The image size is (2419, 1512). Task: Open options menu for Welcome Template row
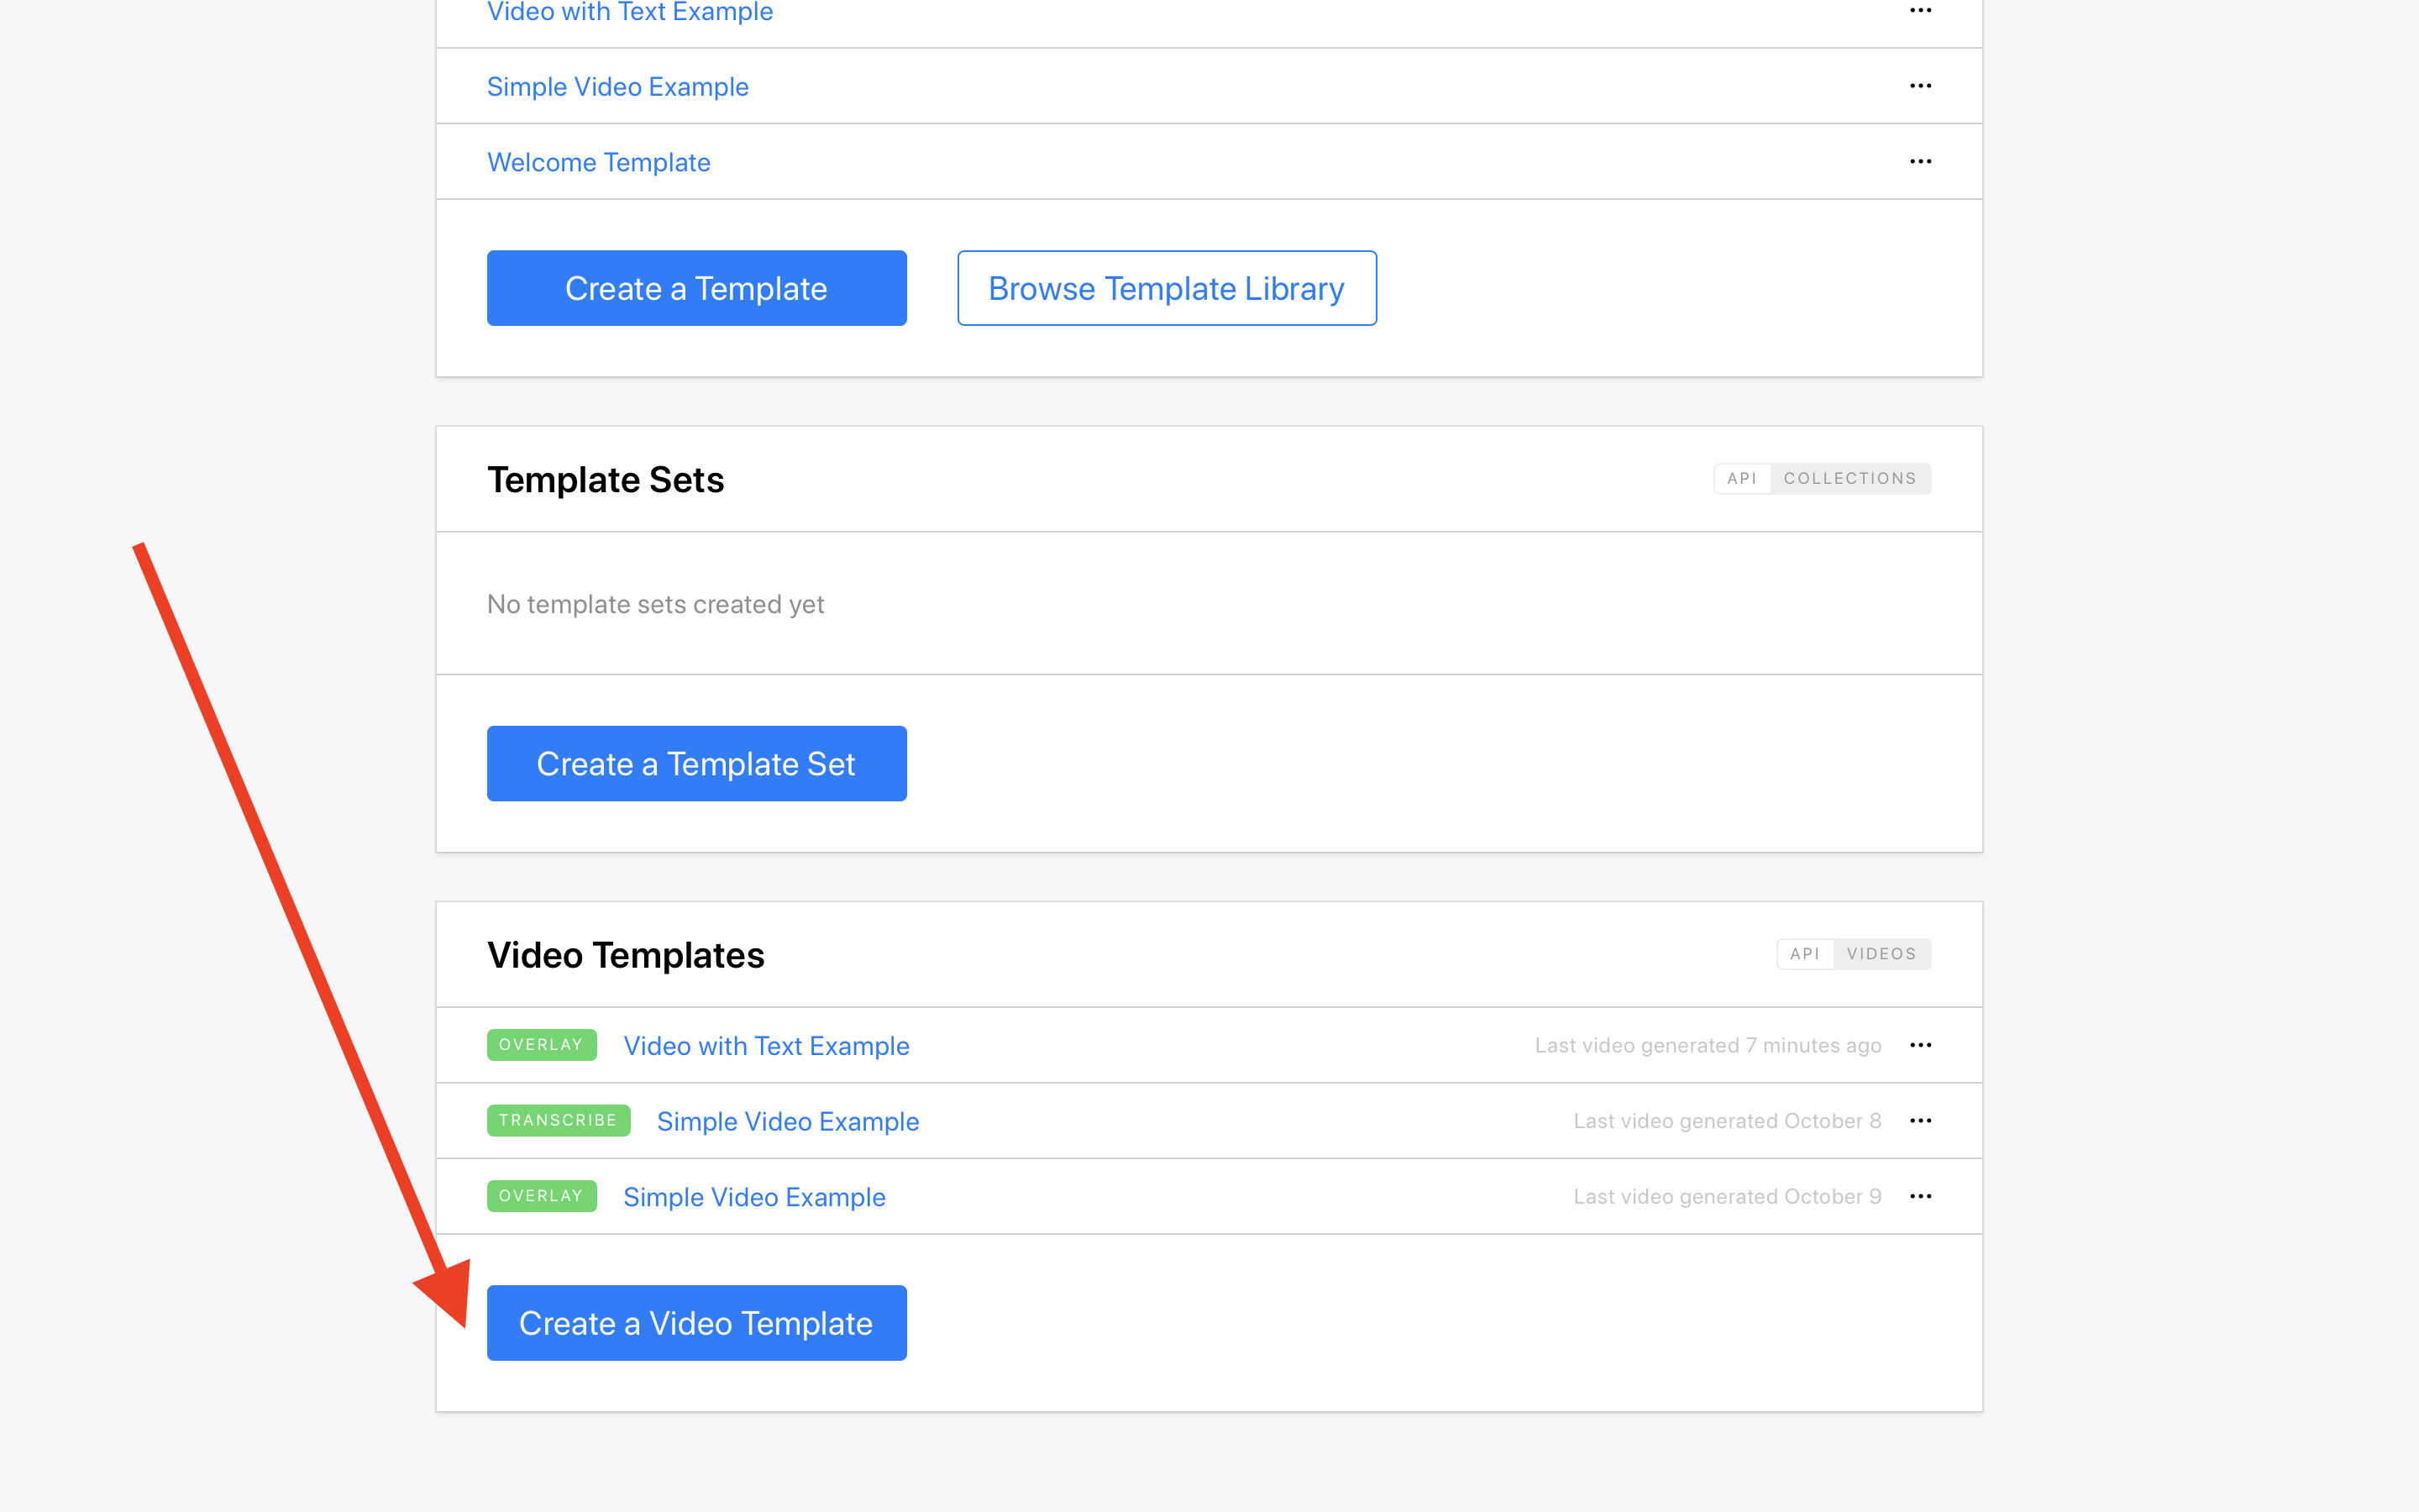[x=1920, y=162]
